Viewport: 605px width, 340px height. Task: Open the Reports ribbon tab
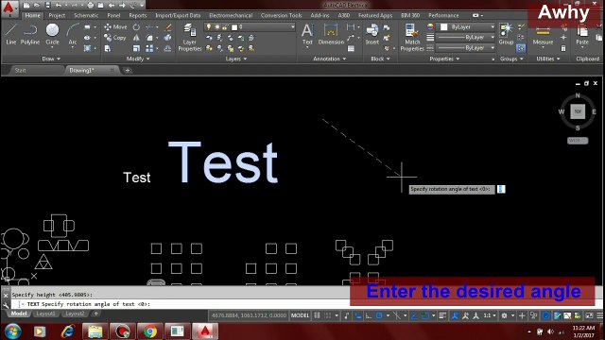tap(138, 15)
